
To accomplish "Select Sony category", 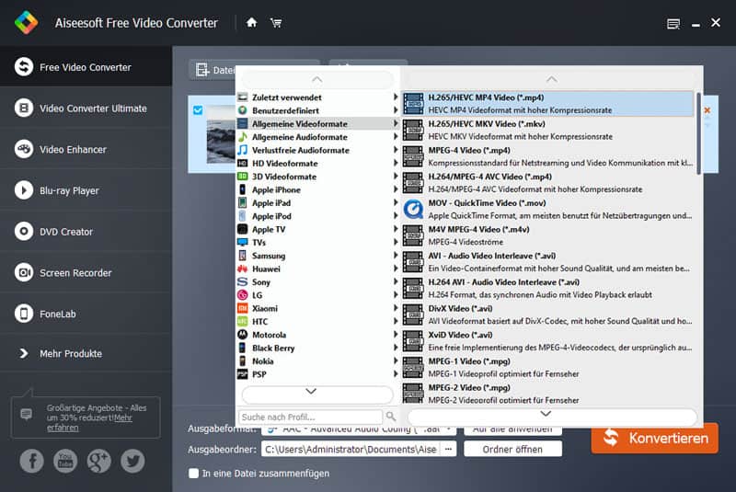I will coord(317,282).
